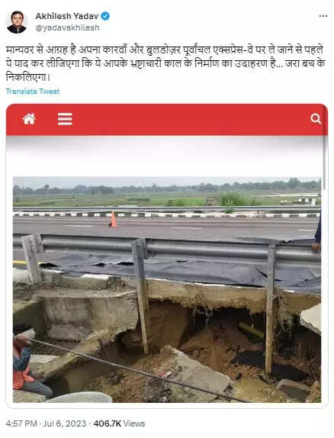The image size is (334, 438).
Task: Click the blue verified badge
Action: click(x=105, y=16)
